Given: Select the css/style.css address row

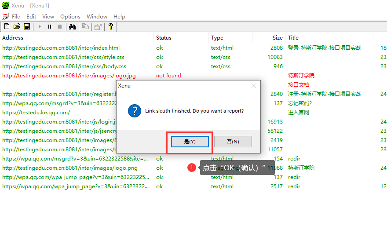Looking at the screenshot, I should [63, 57].
